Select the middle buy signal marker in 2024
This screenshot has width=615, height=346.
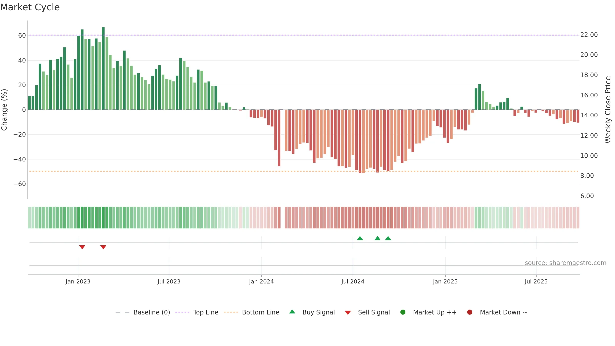point(377,238)
